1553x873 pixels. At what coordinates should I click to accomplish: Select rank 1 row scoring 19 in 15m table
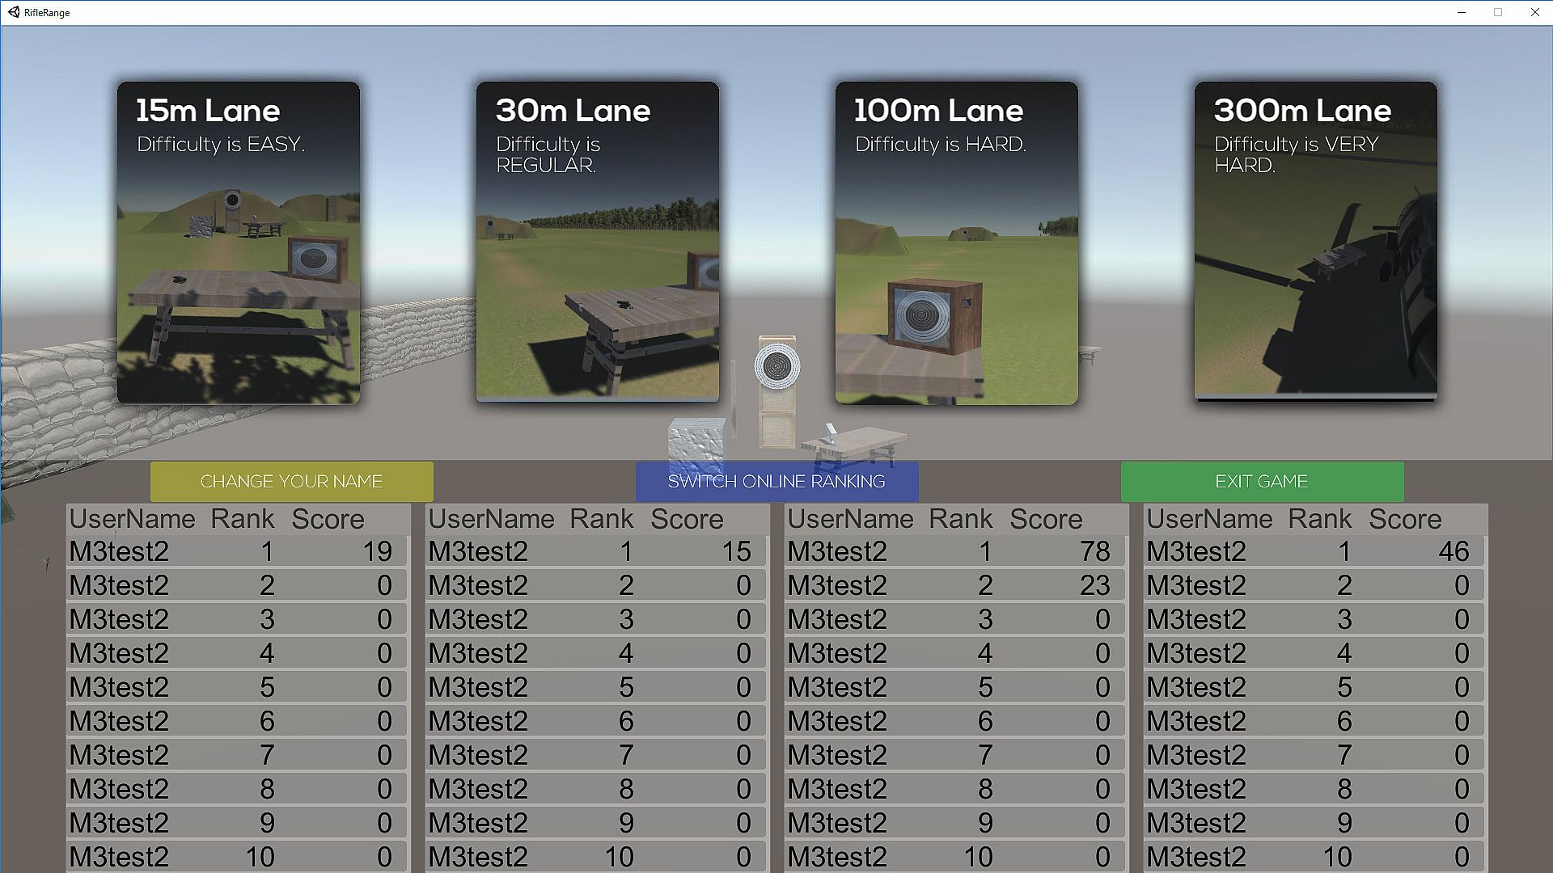pyautogui.click(x=238, y=551)
